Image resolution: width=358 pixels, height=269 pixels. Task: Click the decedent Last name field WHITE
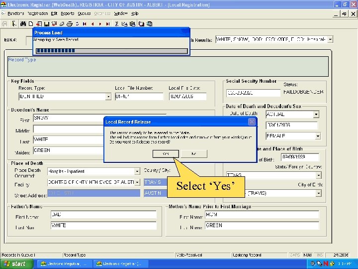(69, 139)
